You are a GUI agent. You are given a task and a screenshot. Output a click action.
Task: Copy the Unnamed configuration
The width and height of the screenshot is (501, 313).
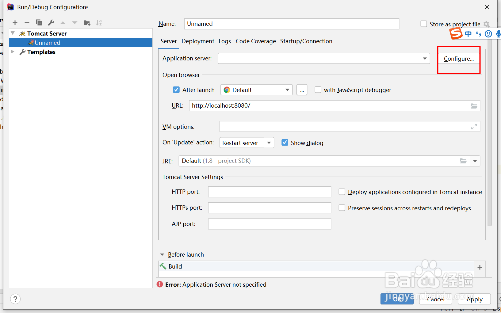pos(39,22)
